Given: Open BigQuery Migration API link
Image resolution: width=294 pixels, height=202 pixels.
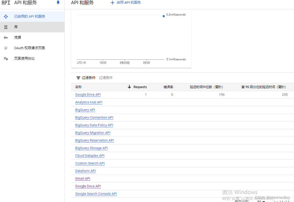Looking at the screenshot, I should [93, 133].
